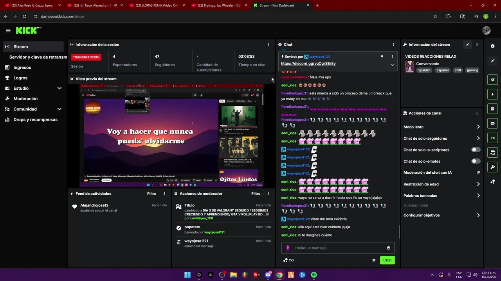Toggle channel actions camera icon in sidebar
Screen dimensions: 501x281
pos(492,152)
